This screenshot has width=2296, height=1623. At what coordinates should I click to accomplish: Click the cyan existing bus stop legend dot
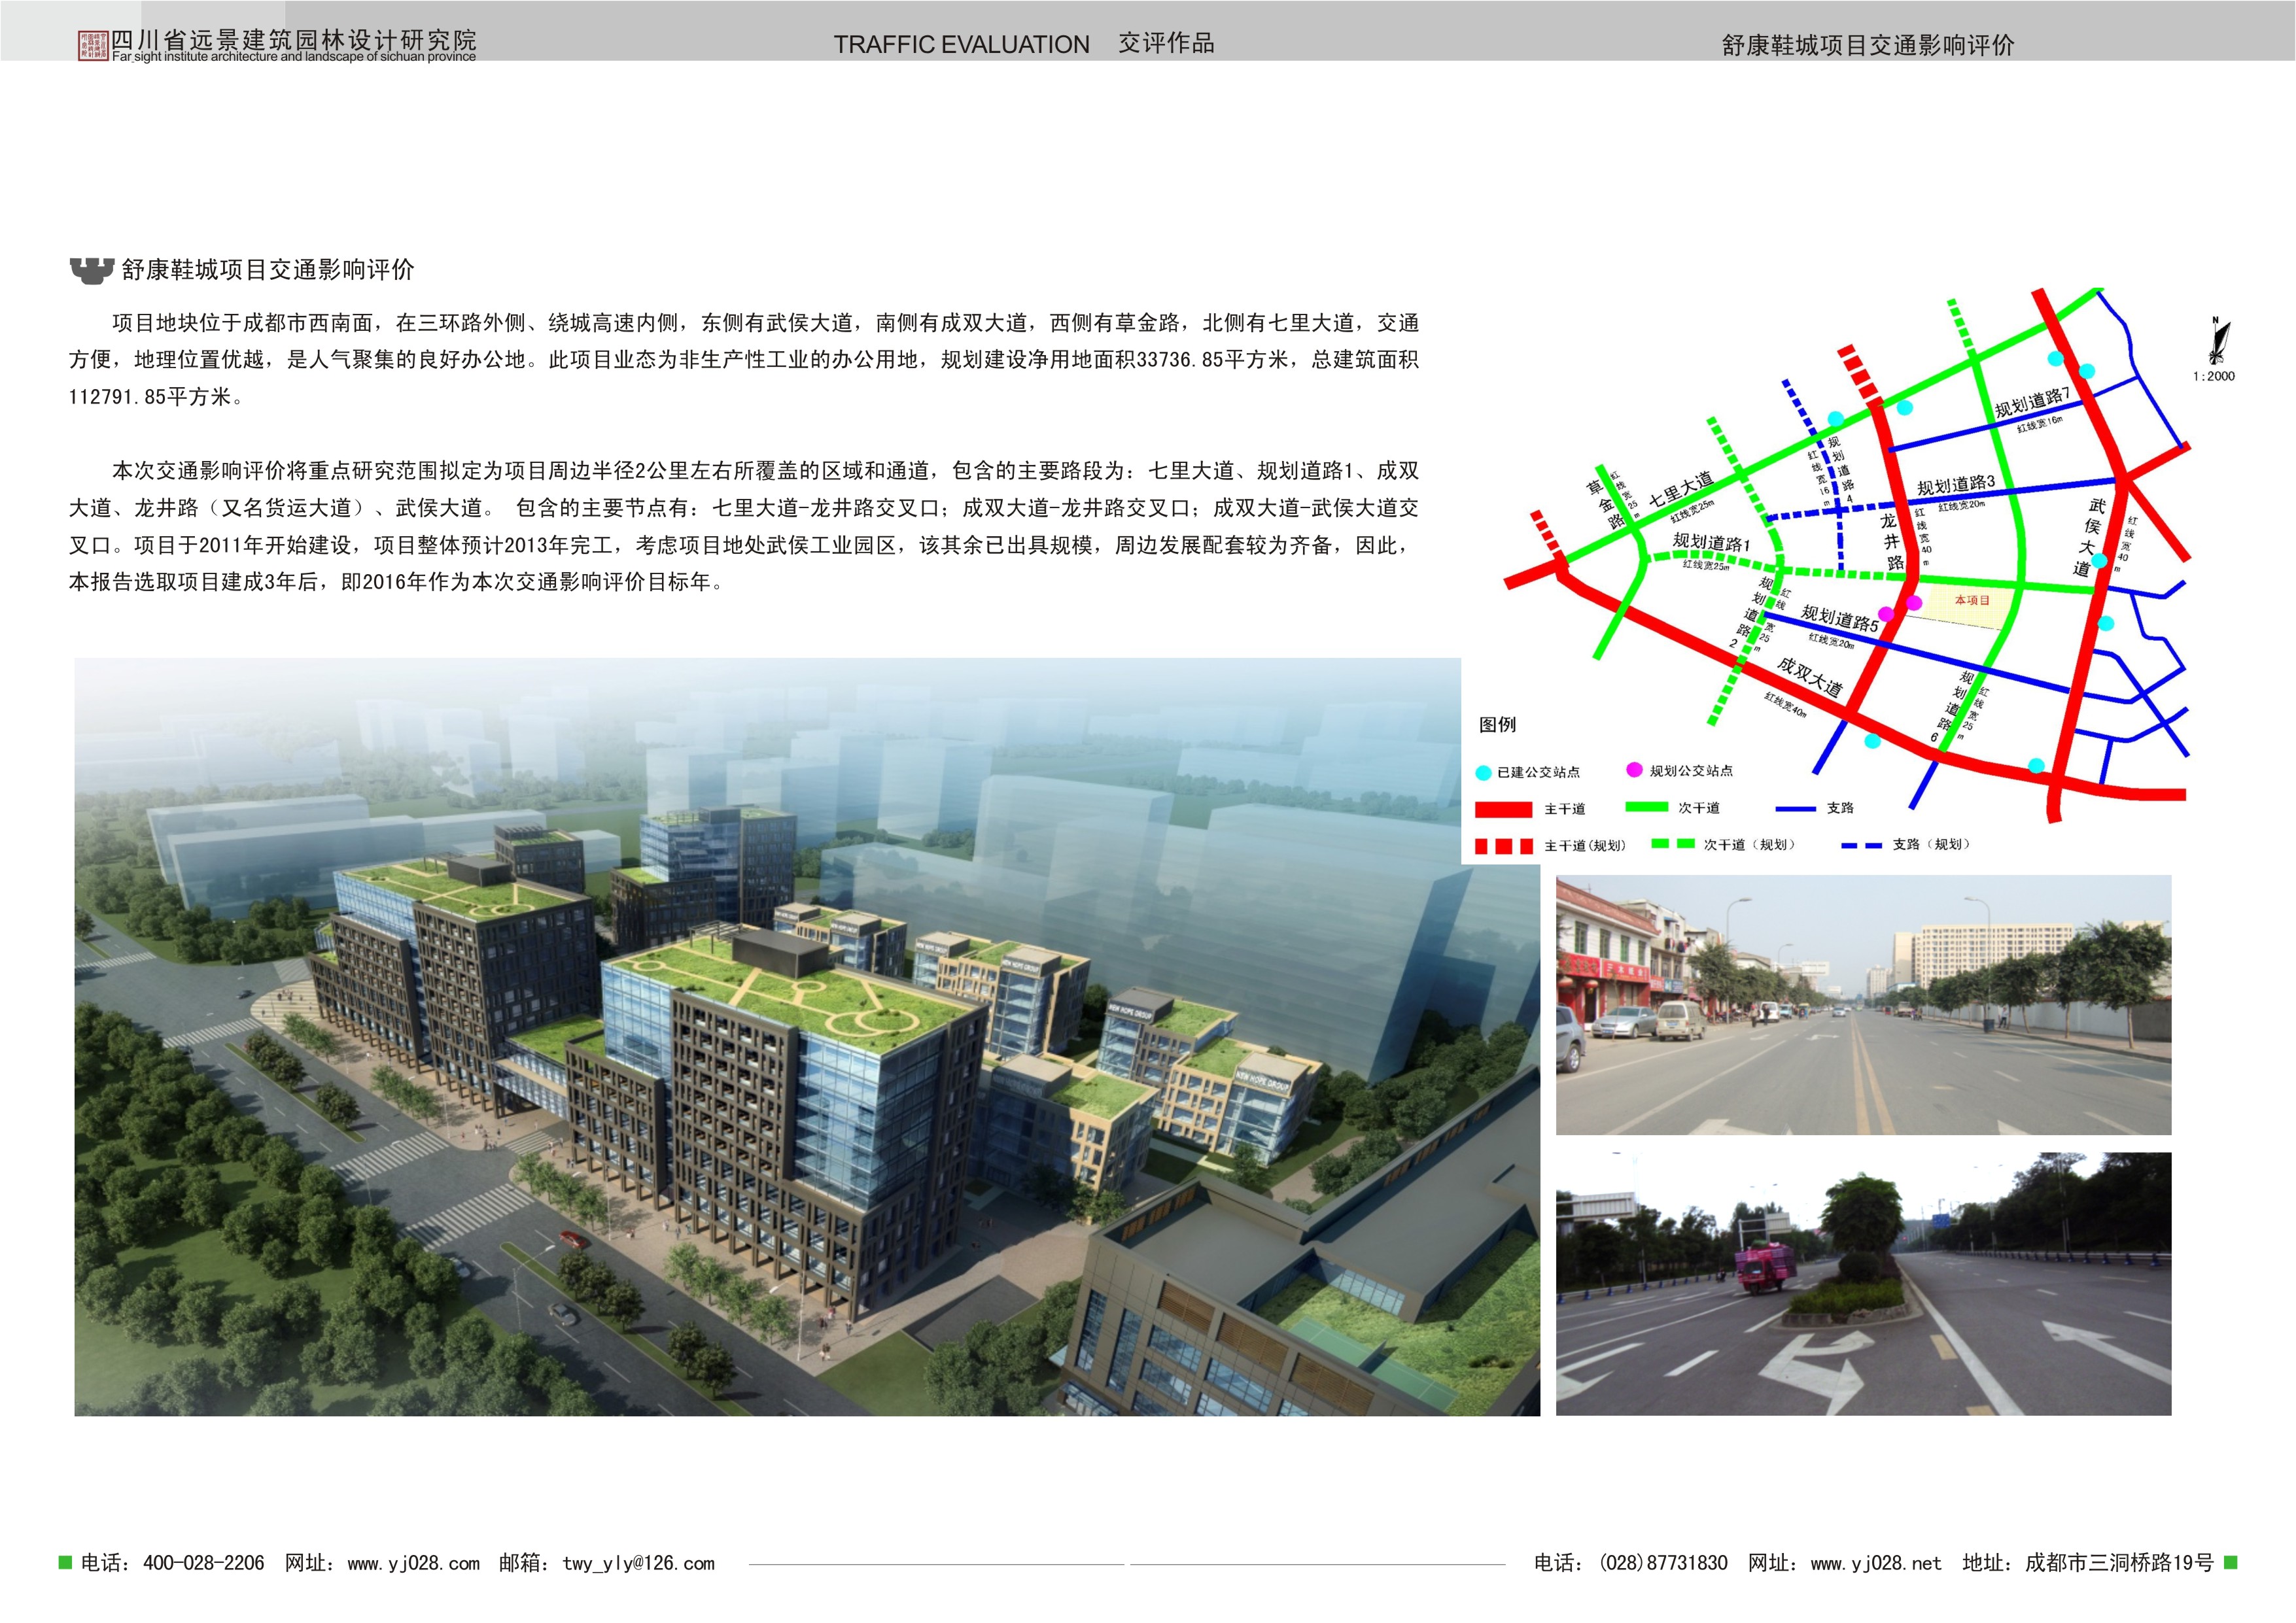(1483, 772)
